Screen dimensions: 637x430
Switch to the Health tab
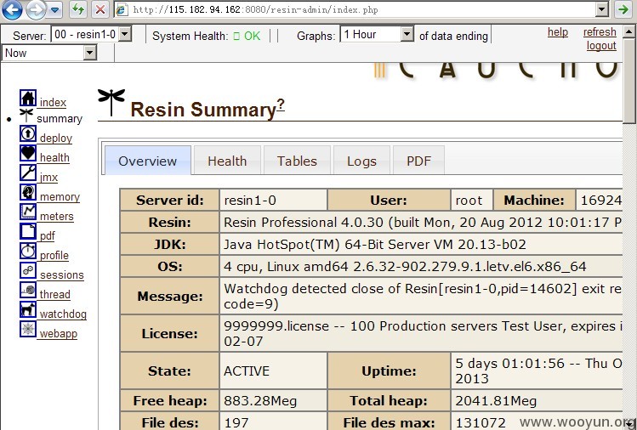click(x=227, y=161)
